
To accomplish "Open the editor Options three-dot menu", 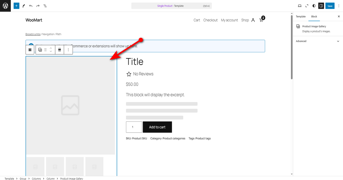I will point(339,6).
